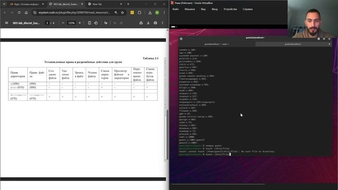Open the zoom magnifier in address bar
Screen dimensions: 338x190
click(x=116, y=13)
